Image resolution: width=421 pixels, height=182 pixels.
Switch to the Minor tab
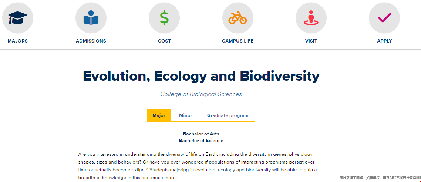pyautogui.click(x=186, y=115)
